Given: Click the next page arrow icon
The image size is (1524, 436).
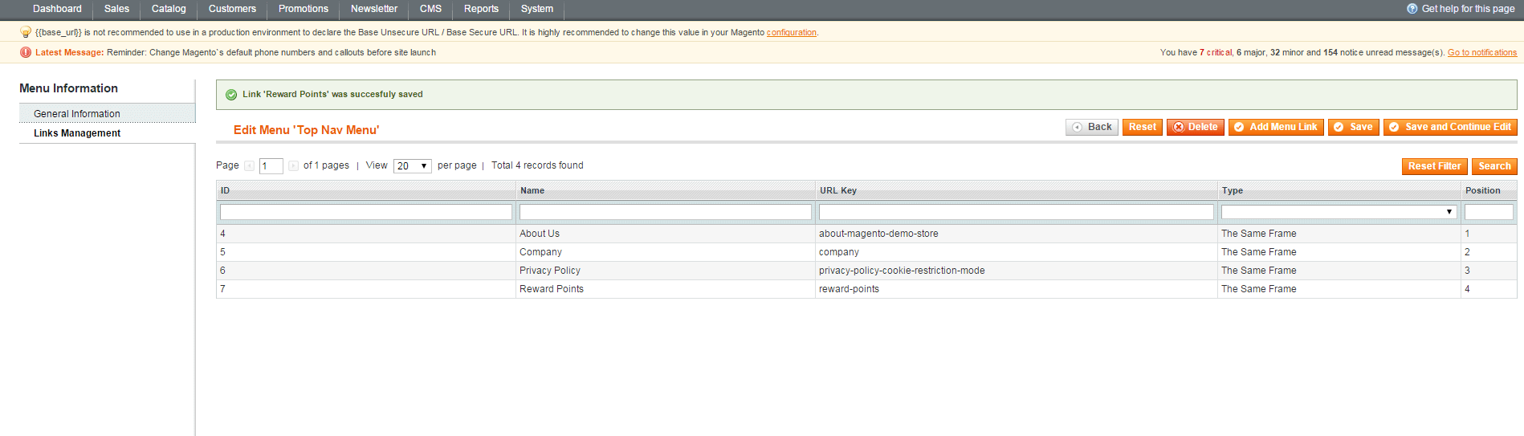Looking at the screenshot, I should pyautogui.click(x=293, y=166).
